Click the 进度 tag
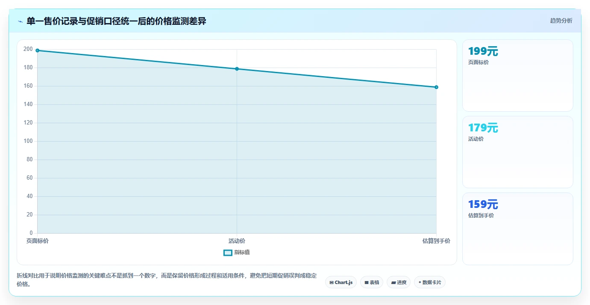 [399, 282]
